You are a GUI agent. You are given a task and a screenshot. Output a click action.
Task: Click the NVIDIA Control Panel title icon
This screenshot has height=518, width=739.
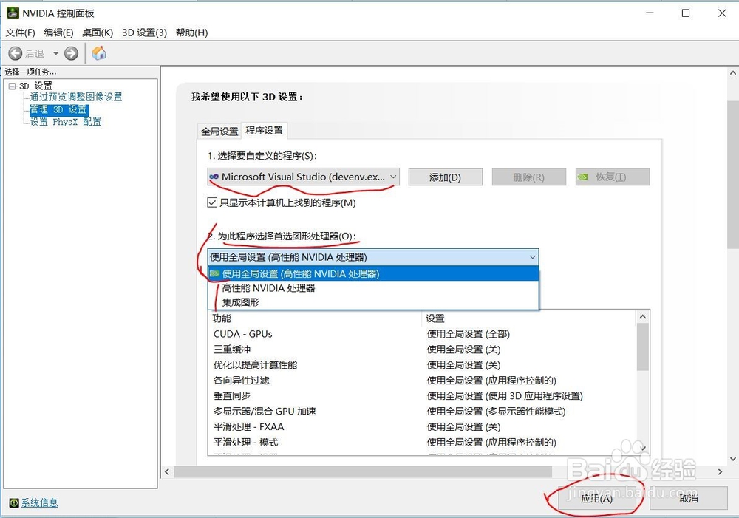click(x=13, y=13)
